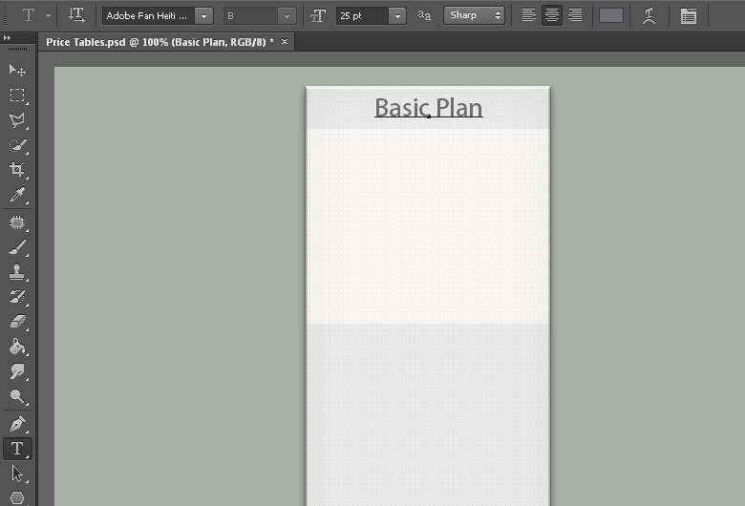745x506 pixels.
Task: Expand the font size 25 pt dropdown
Action: tap(397, 16)
